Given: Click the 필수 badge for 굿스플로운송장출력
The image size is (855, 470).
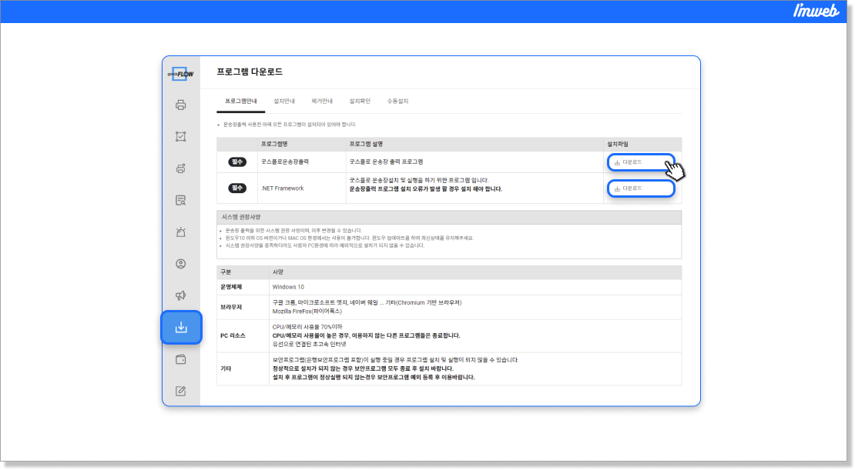Looking at the screenshot, I should click(x=237, y=162).
